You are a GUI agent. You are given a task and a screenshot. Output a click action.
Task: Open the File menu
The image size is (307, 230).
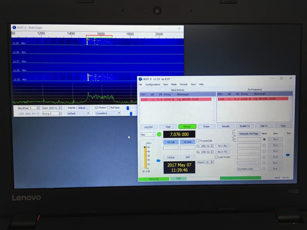140,84
